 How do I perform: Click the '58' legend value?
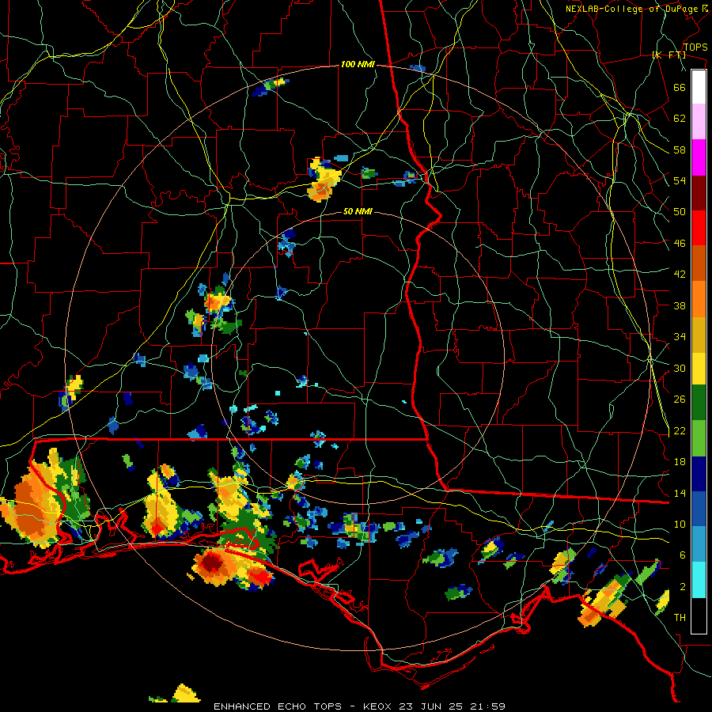coord(680,150)
